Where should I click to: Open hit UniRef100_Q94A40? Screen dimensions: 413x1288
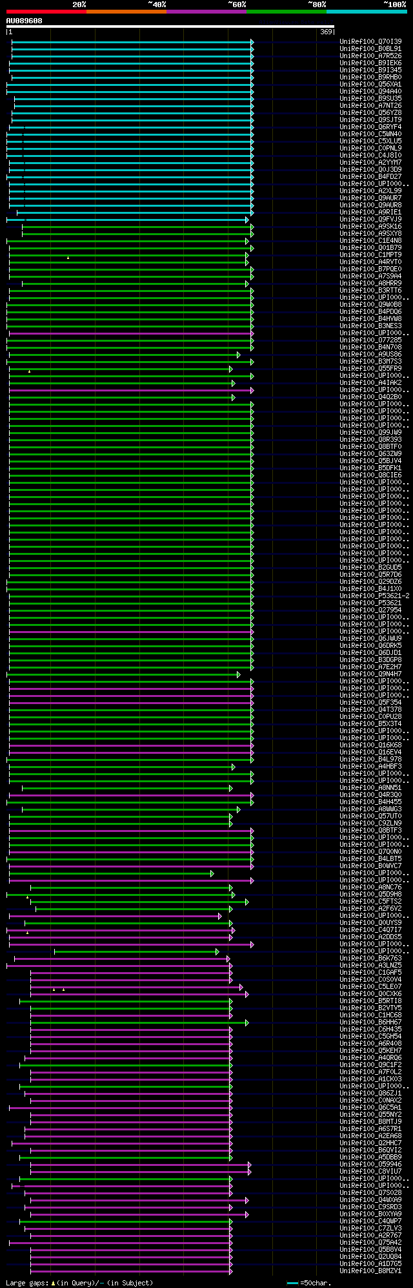click(370, 91)
